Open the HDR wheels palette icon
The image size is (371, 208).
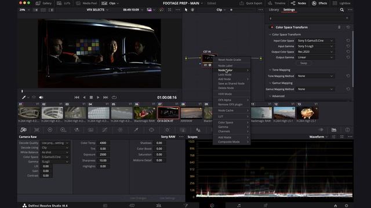[x=63, y=129]
